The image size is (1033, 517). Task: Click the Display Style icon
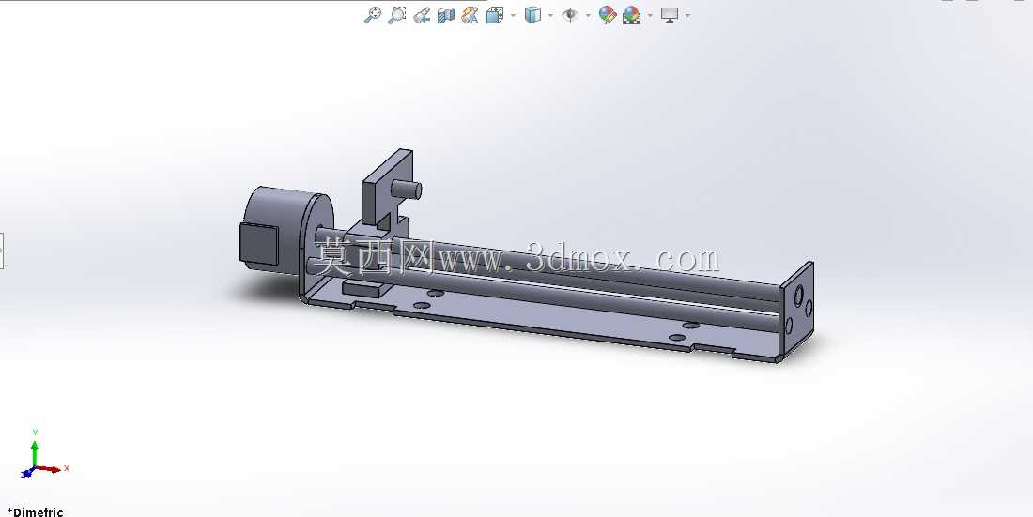click(x=532, y=14)
